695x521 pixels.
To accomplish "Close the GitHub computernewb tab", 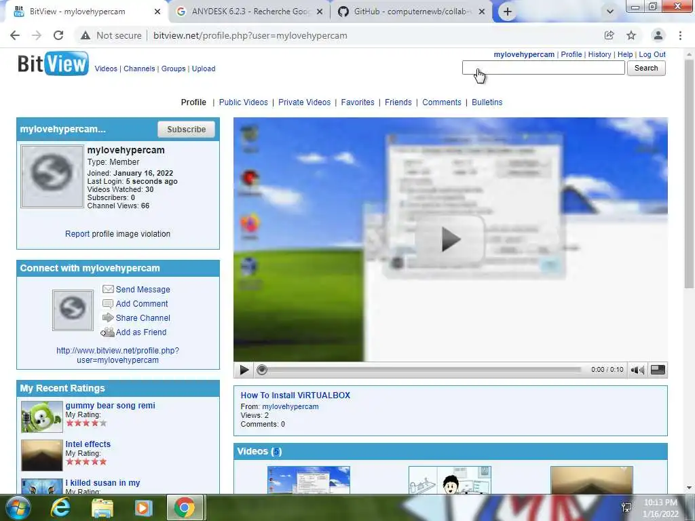I will 483,12.
